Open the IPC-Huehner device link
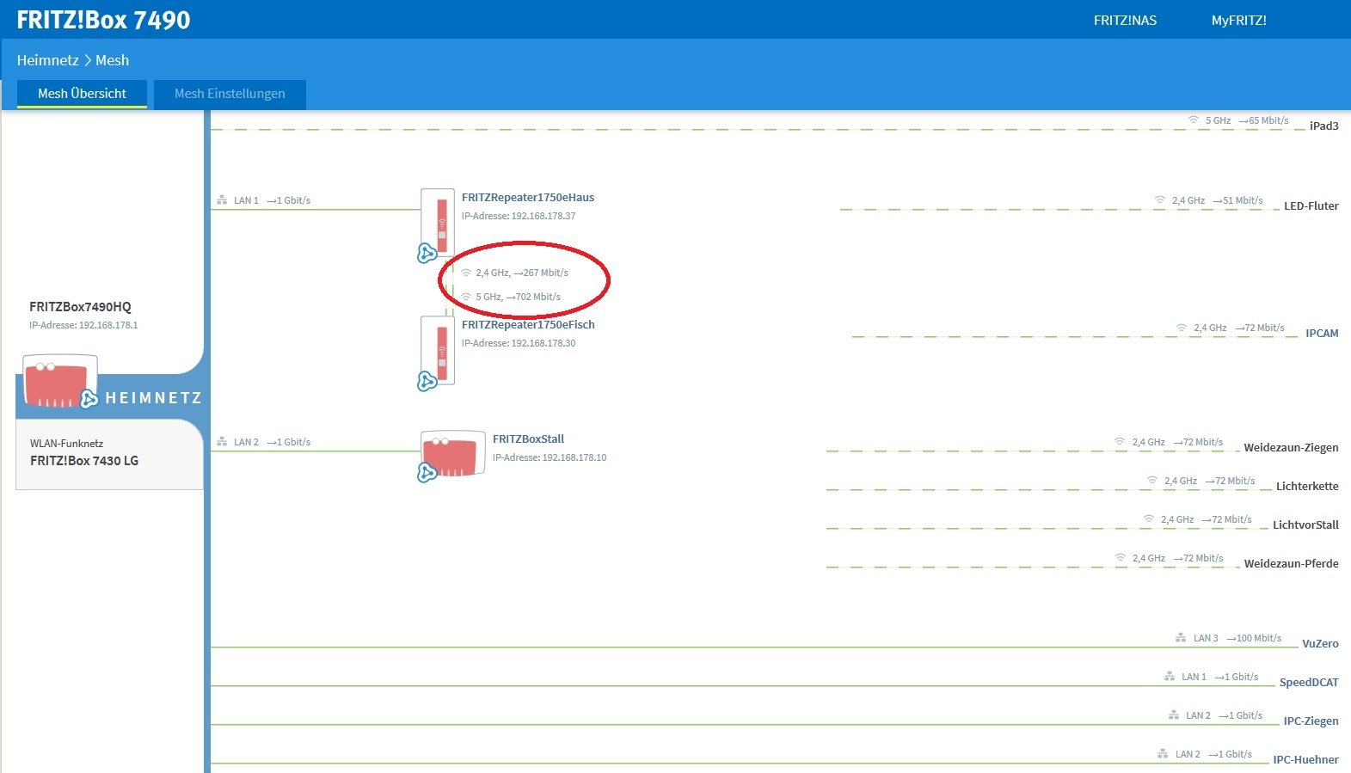Image resolution: width=1351 pixels, height=773 pixels. pos(1305,759)
